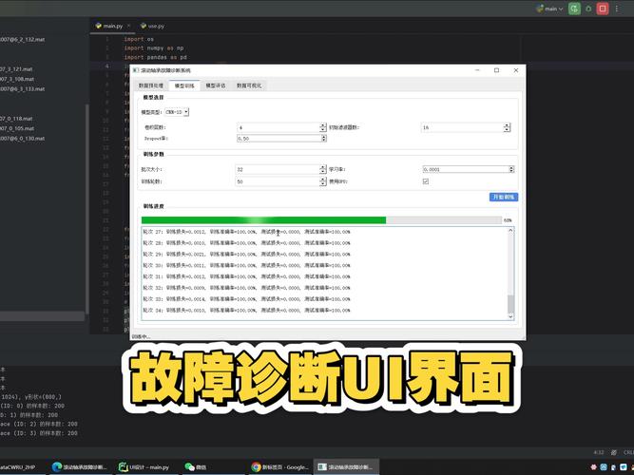Toggle the 使用GPU checkbox
This screenshot has width=634, height=475.
[426, 181]
